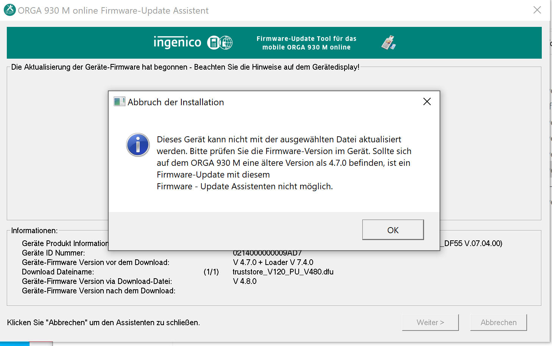Image resolution: width=552 pixels, height=346 pixels.
Task: Click the label 'Geräte ID Nummer:'
Action: tap(53, 253)
